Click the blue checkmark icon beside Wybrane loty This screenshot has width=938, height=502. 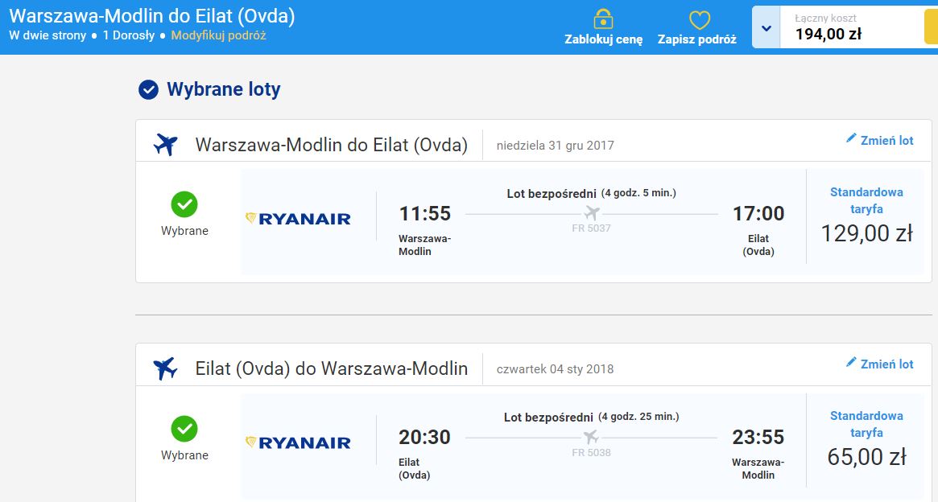148,89
